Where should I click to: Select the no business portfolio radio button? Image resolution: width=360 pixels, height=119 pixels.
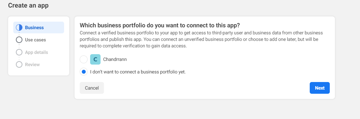tap(84, 72)
